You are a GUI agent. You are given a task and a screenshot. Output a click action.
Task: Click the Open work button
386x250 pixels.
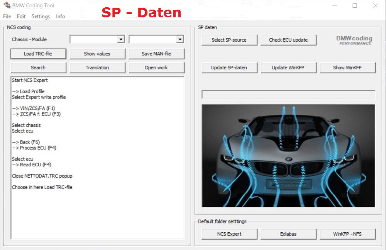point(156,68)
